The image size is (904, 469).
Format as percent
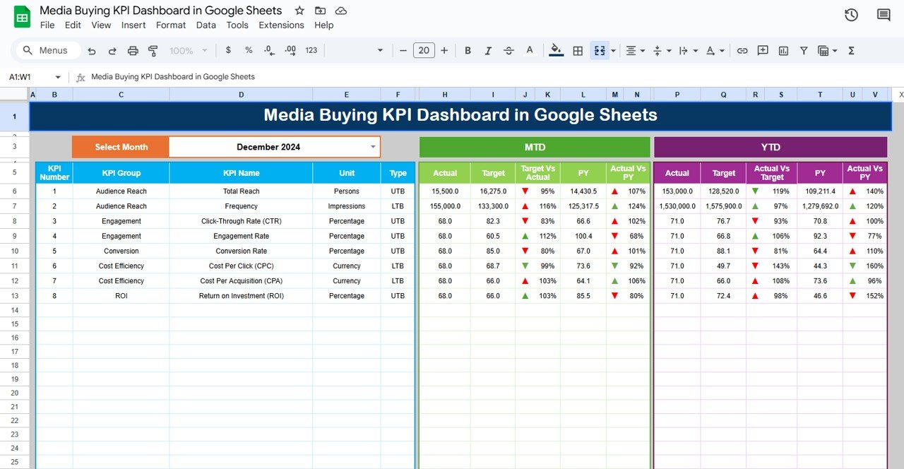pyautogui.click(x=249, y=50)
